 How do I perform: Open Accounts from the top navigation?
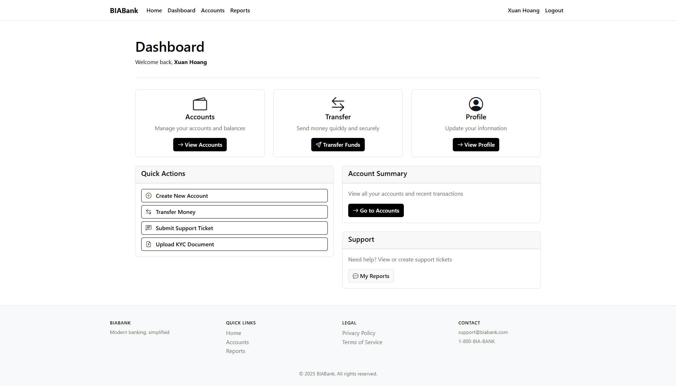click(x=212, y=10)
